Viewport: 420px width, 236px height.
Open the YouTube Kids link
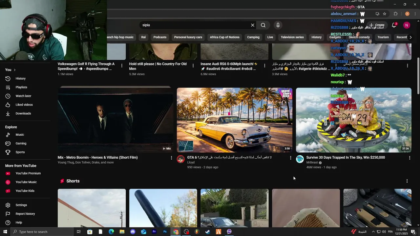click(25, 191)
